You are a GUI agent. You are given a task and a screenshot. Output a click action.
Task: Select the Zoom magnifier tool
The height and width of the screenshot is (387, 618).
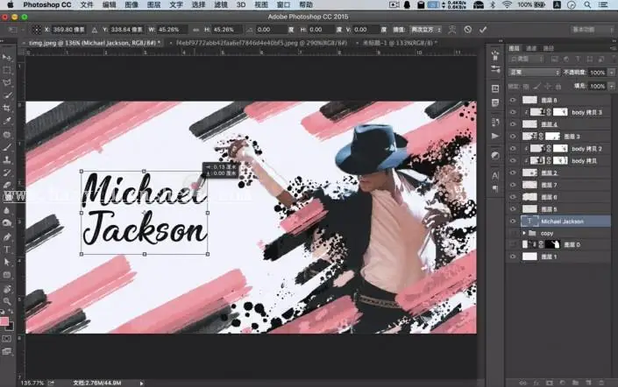point(7,301)
